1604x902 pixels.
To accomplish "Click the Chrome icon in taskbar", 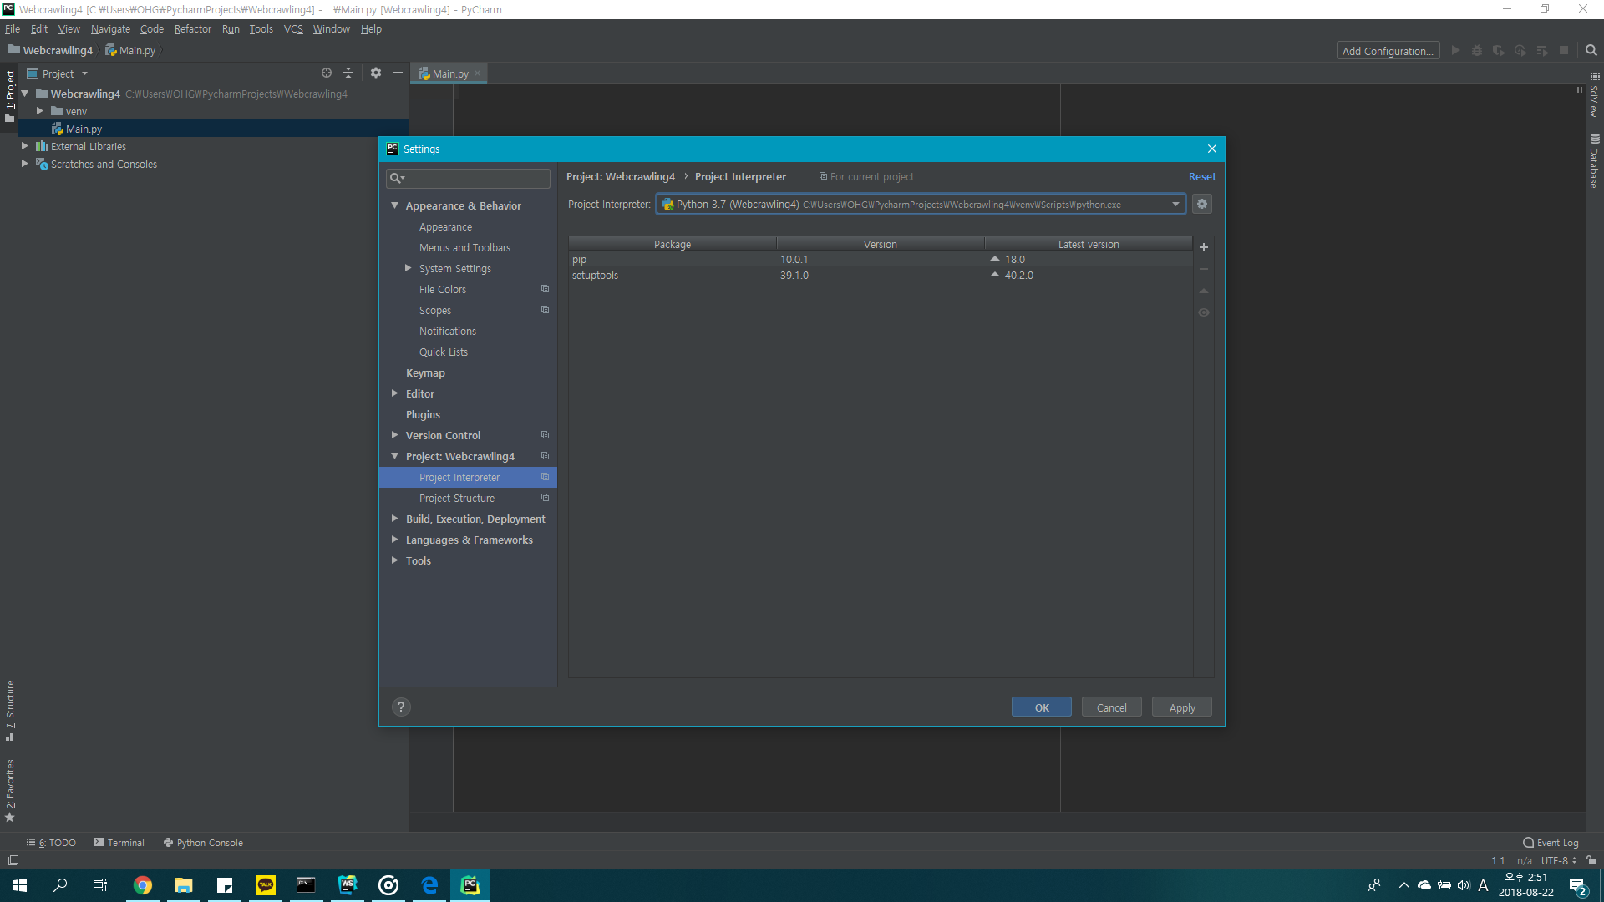I will click(x=143, y=885).
